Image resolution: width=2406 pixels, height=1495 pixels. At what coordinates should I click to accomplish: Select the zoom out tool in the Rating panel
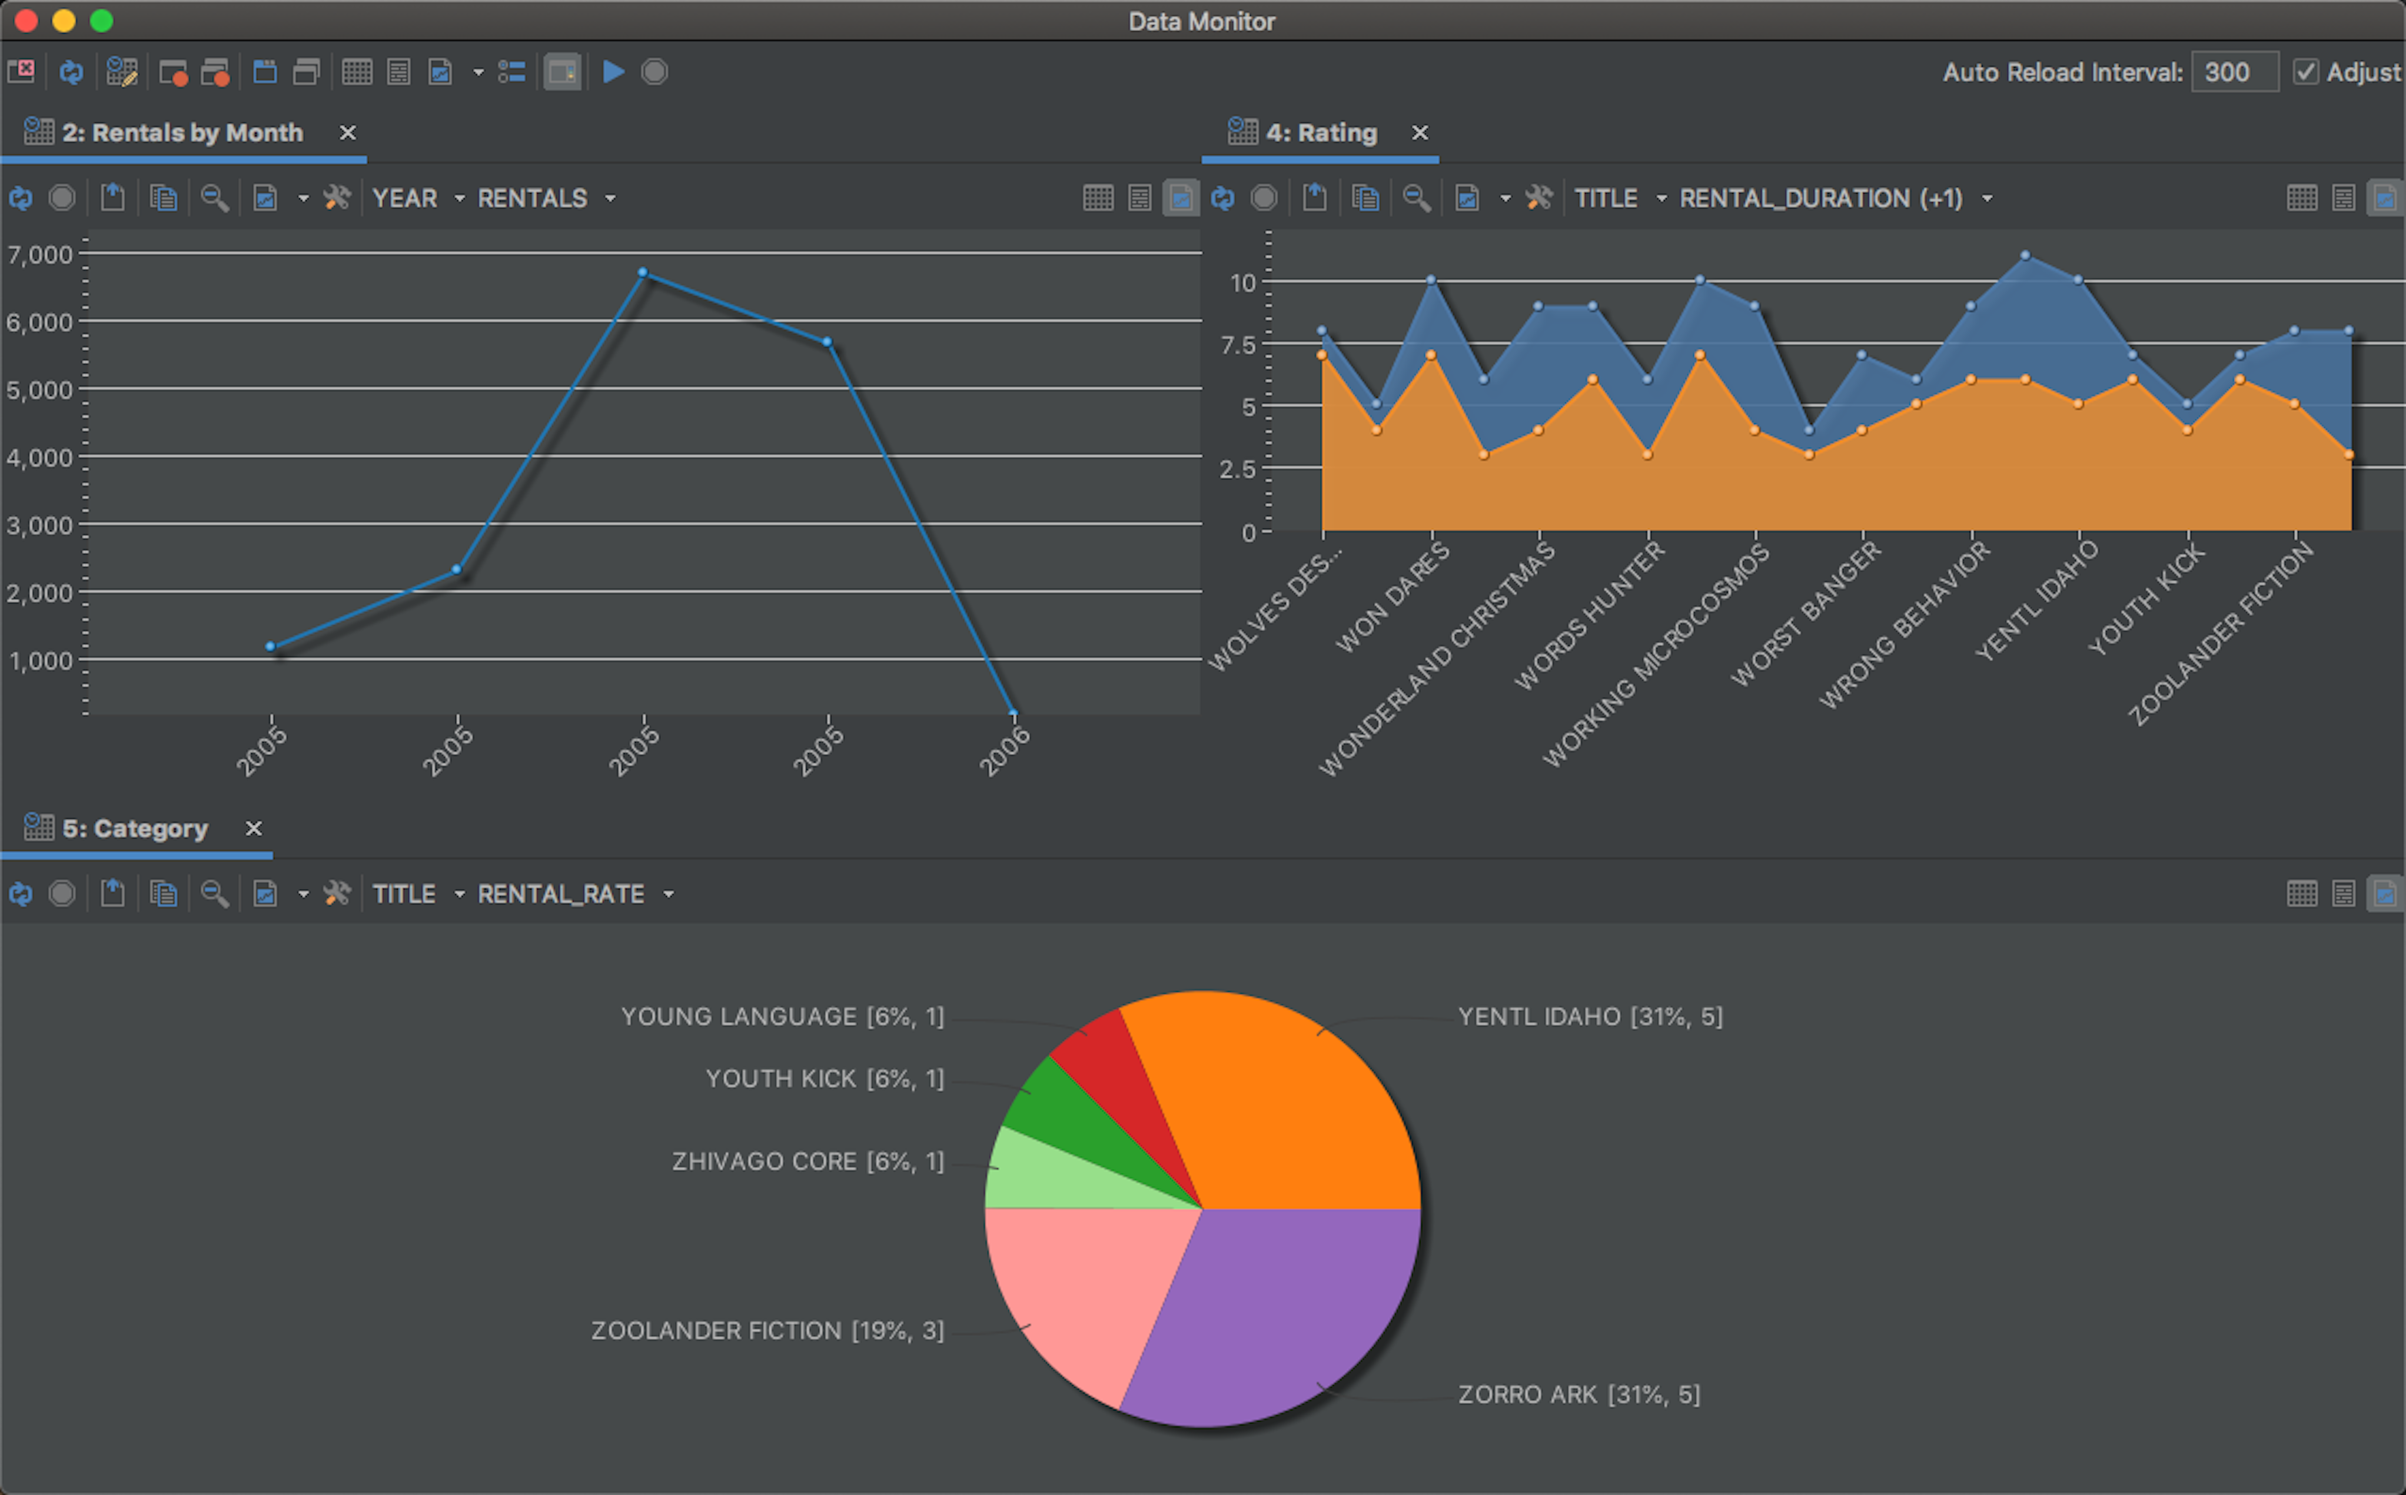(x=1417, y=198)
